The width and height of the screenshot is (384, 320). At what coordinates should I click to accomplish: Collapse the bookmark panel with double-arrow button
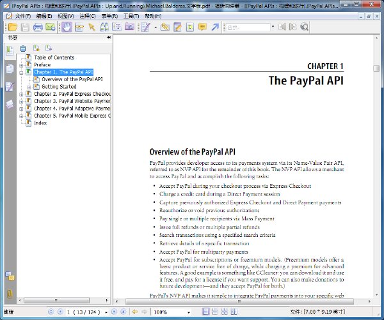(x=109, y=38)
